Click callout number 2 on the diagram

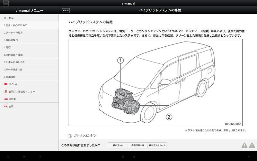[x=169, y=117]
